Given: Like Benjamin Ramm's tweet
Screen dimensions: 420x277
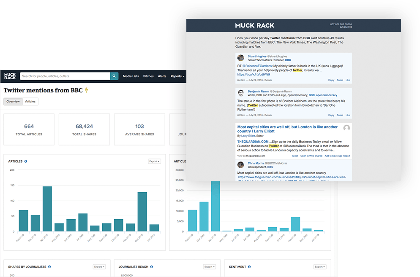Looking at the screenshot, I should tap(348, 115).
